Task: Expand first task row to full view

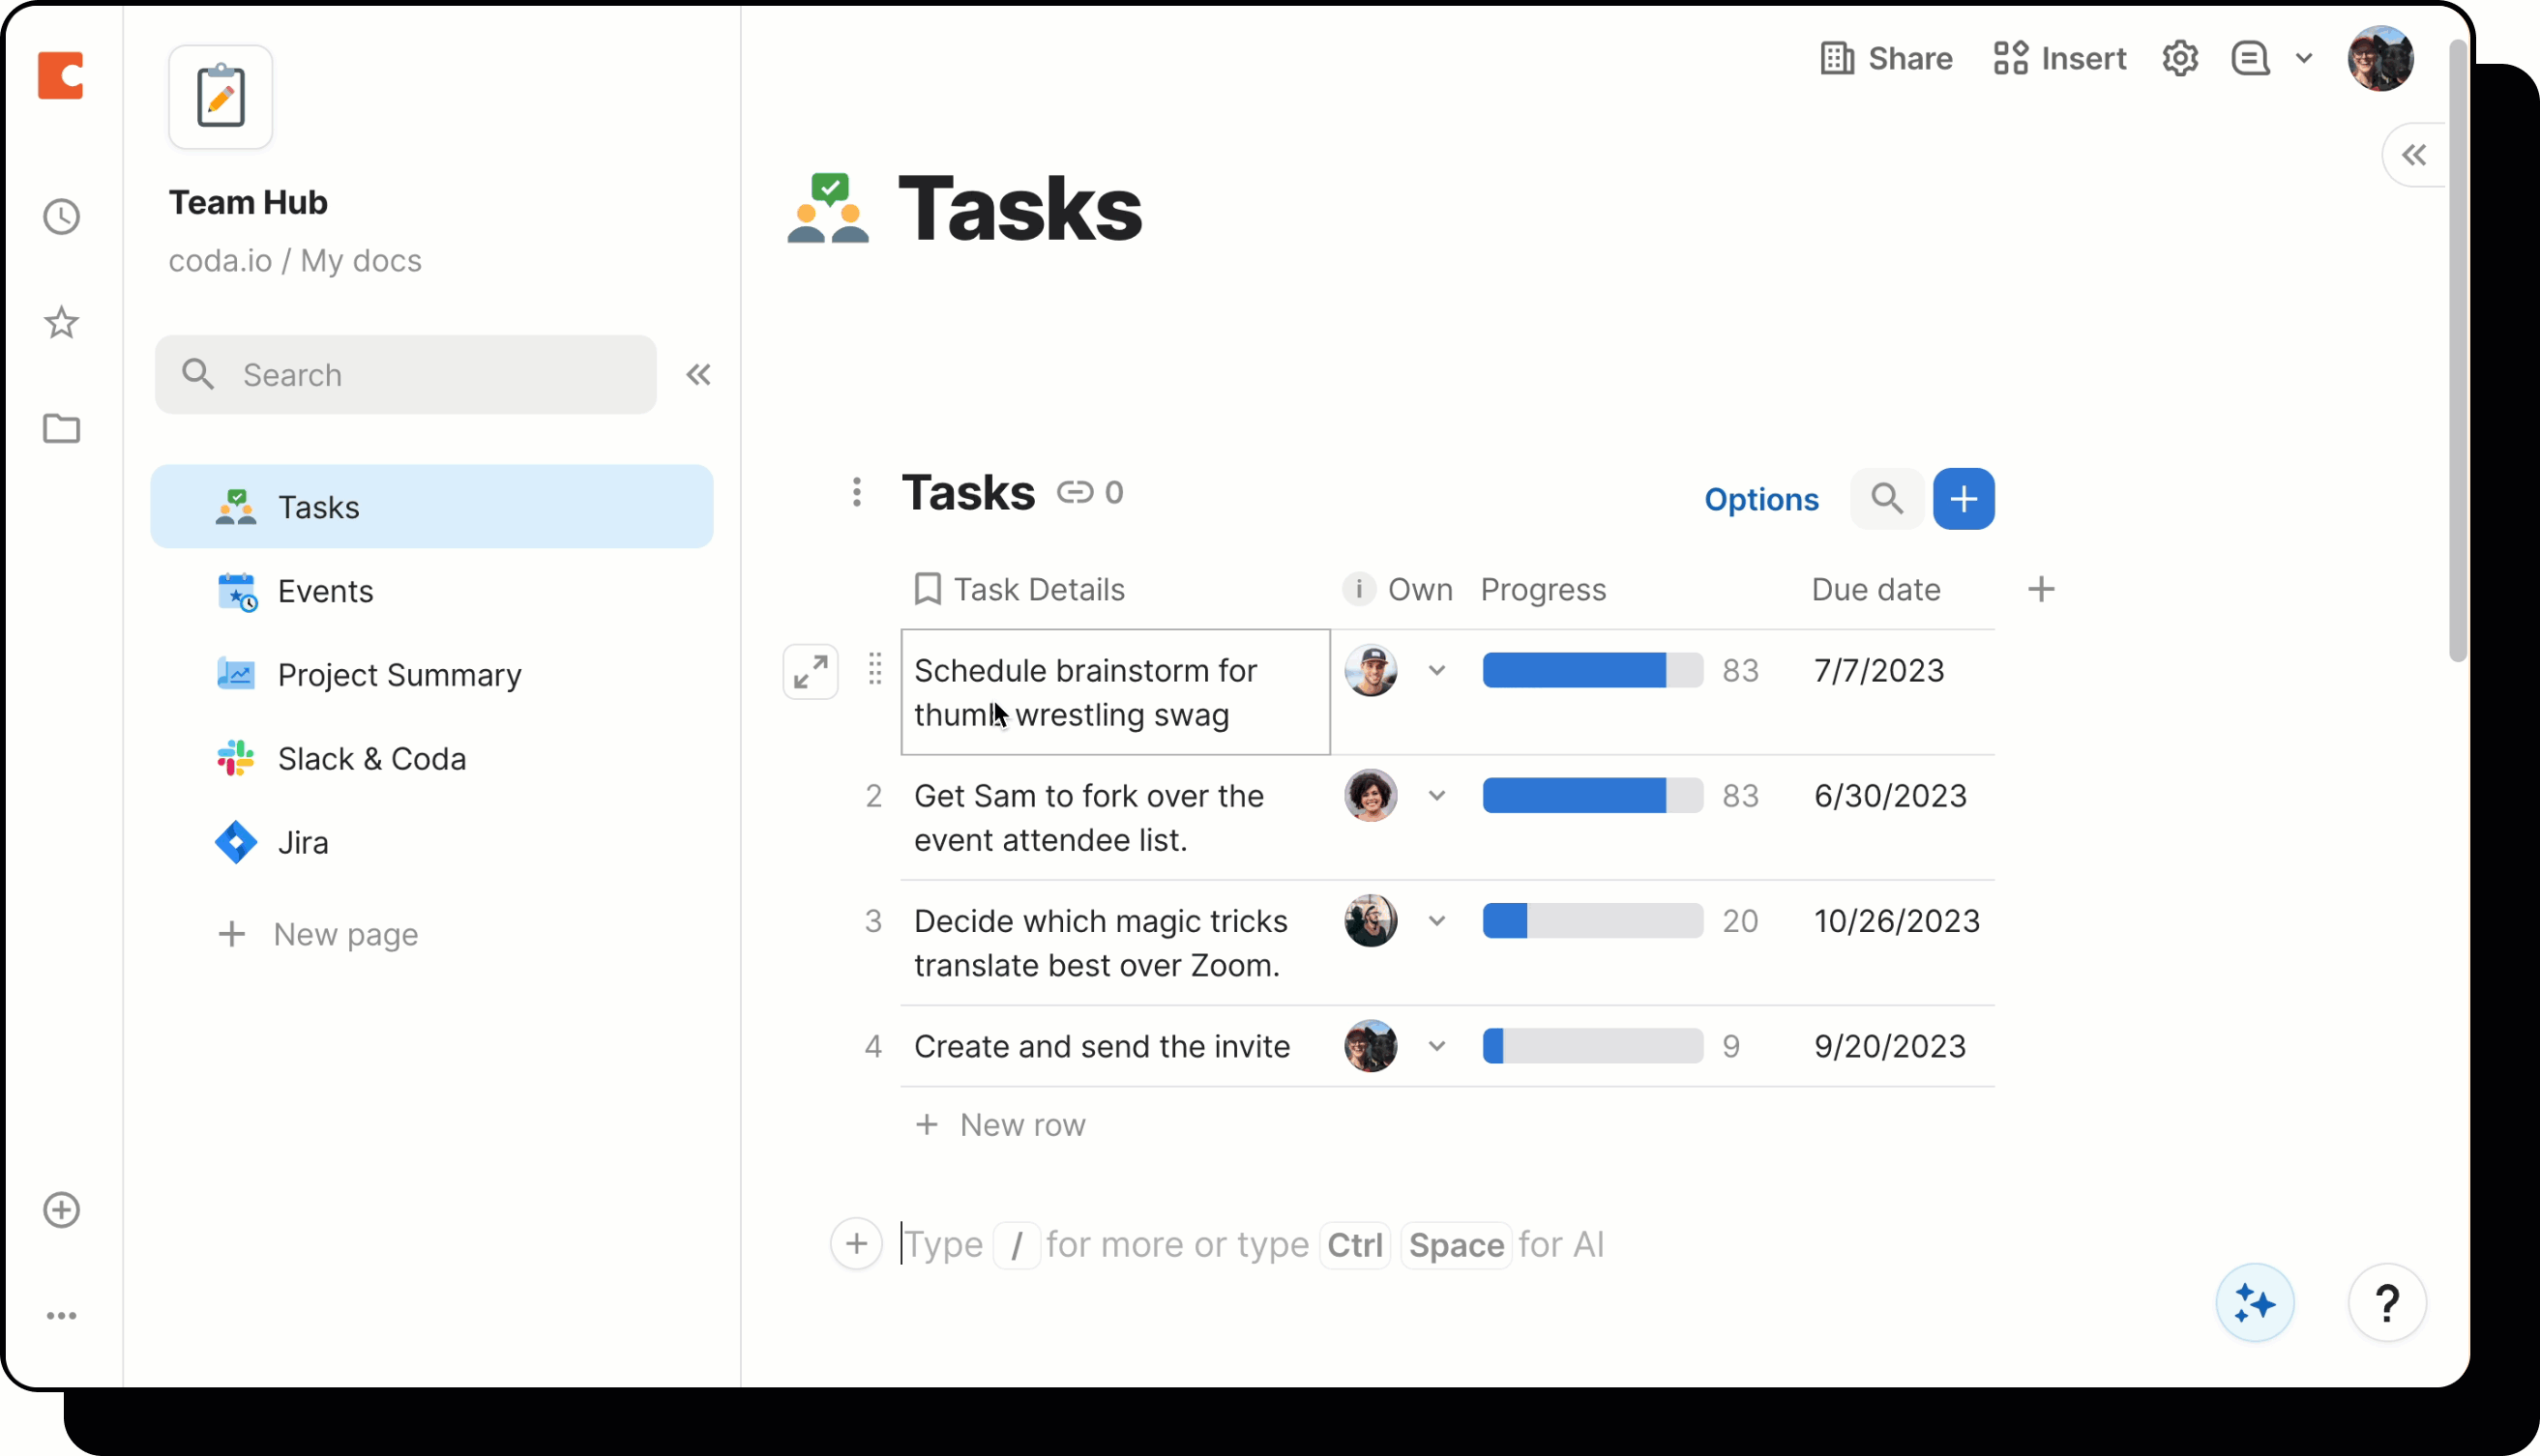Action: [811, 672]
